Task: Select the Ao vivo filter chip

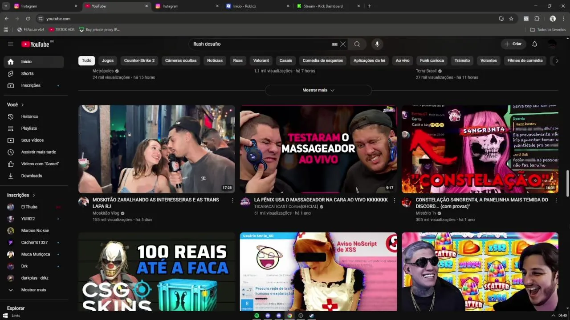Action: click(x=403, y=60)
